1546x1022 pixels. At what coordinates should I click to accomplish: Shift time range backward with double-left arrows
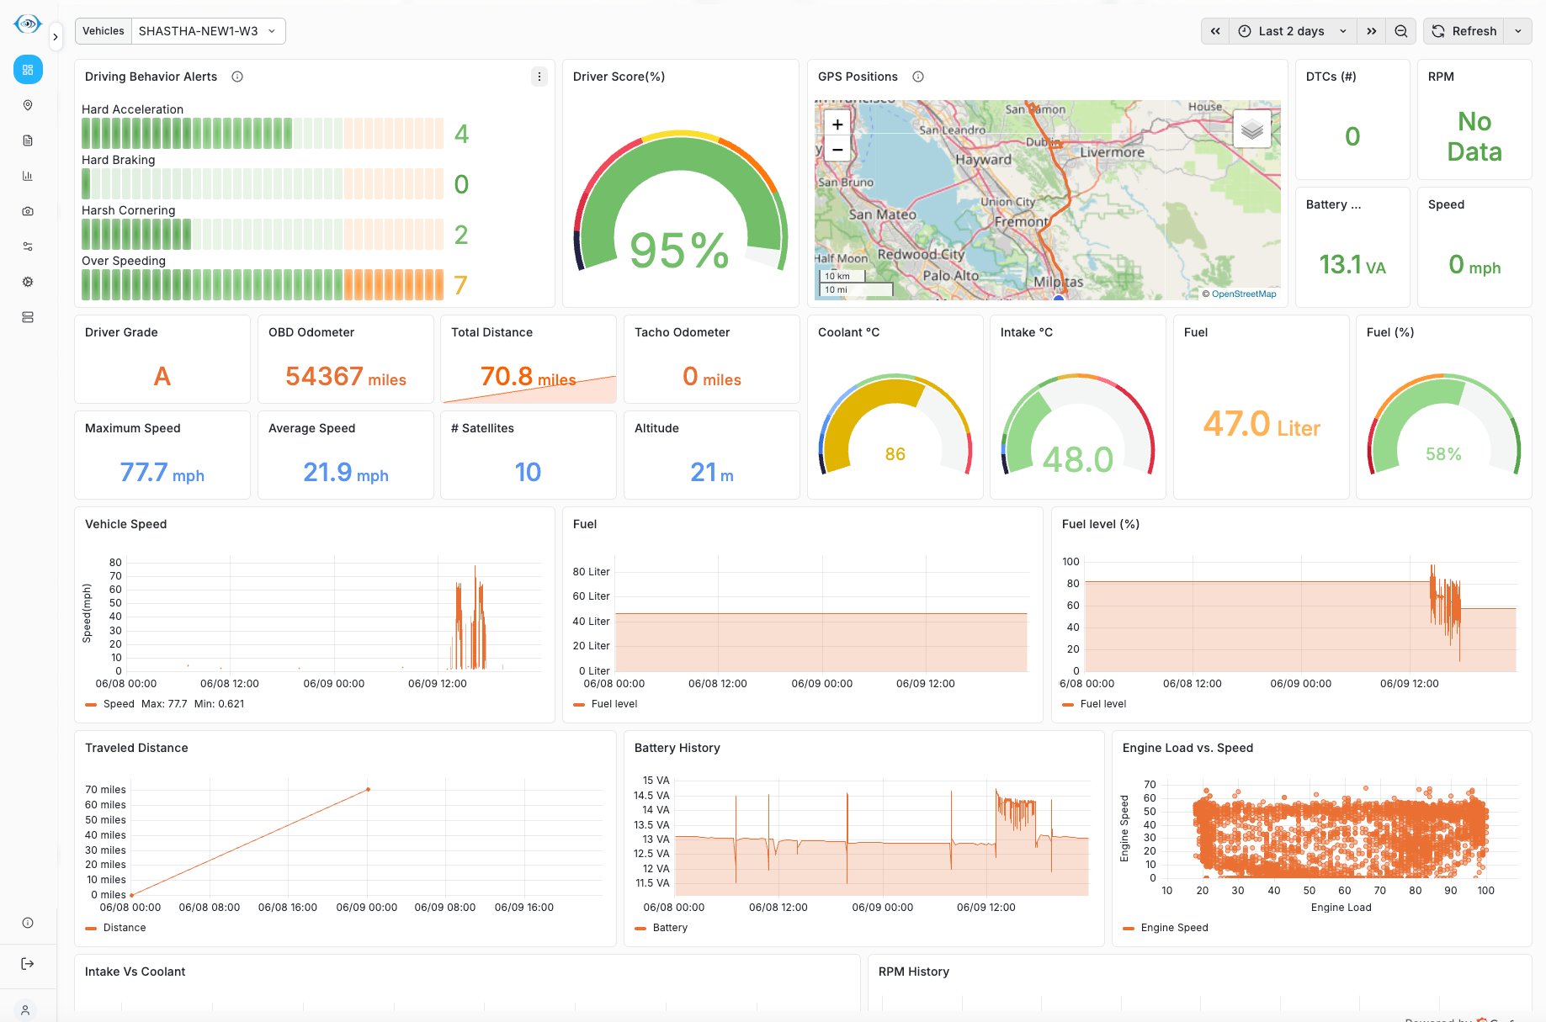(x=1215, y=31)
